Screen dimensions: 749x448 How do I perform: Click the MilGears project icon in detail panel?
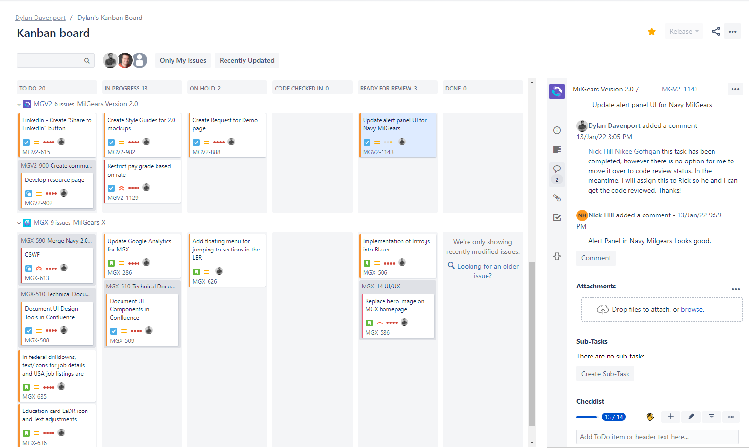point(557,91)
